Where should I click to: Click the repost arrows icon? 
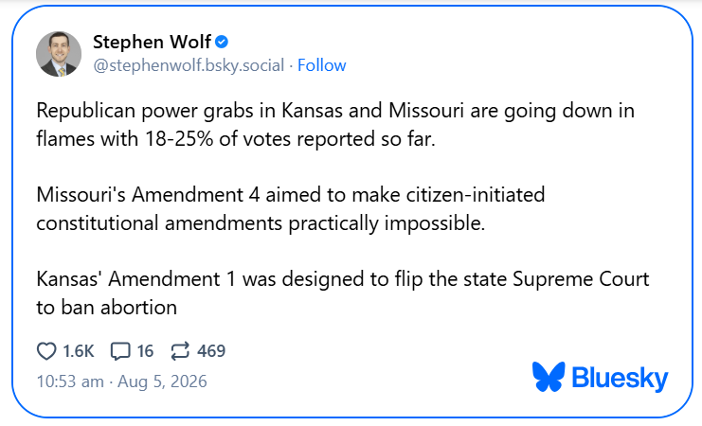[180, 351]
